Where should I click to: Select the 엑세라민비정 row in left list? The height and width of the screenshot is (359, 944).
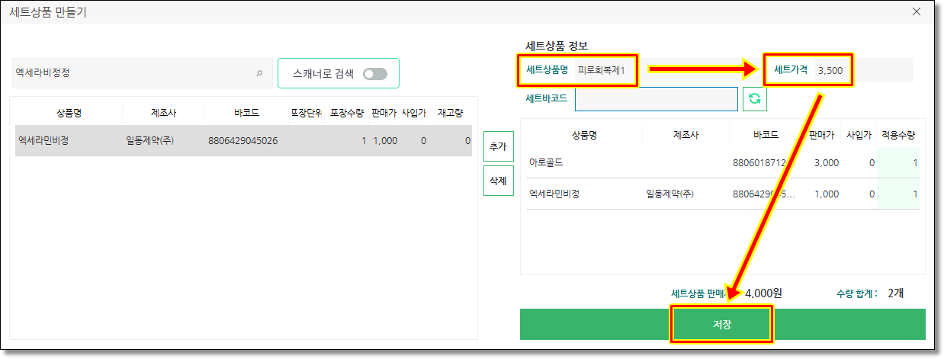pyautogui.click(x=243, y=141)
